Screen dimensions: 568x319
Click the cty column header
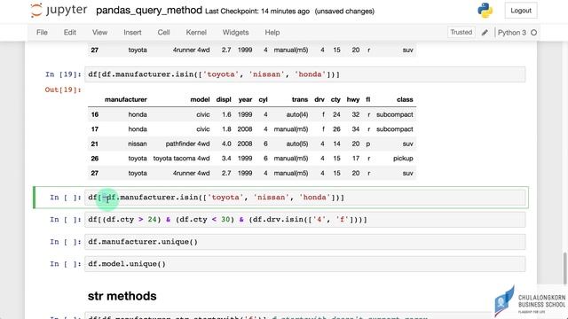pos(335,99)
